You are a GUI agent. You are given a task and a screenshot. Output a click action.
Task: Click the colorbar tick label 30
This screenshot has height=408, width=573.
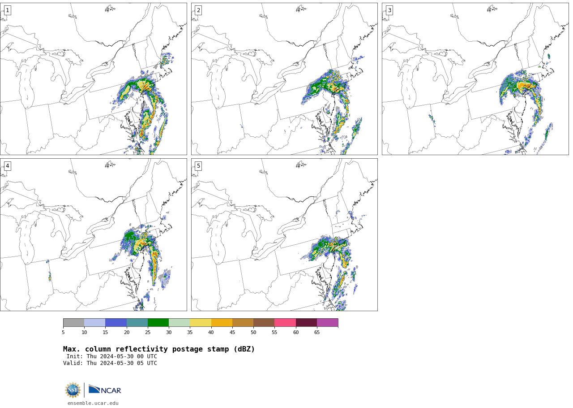point(169,333)
